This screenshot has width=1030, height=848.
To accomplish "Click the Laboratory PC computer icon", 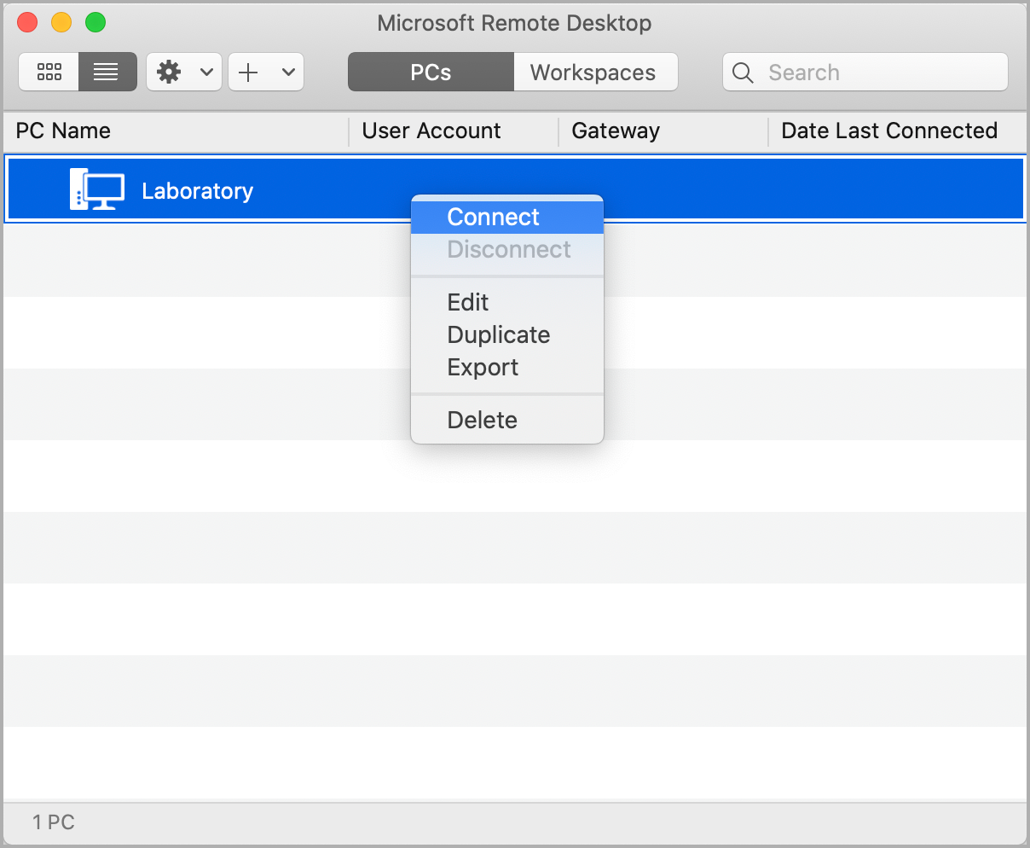I will (96, 190).
